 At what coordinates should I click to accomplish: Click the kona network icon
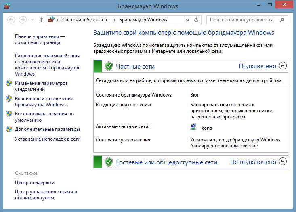[x=193, y=127]
